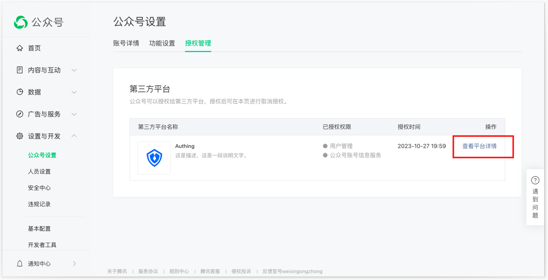Viewport: 548px width, 280px height.
Task: Switch to the 账号详情 tab
Action: [x=126, y=43]
